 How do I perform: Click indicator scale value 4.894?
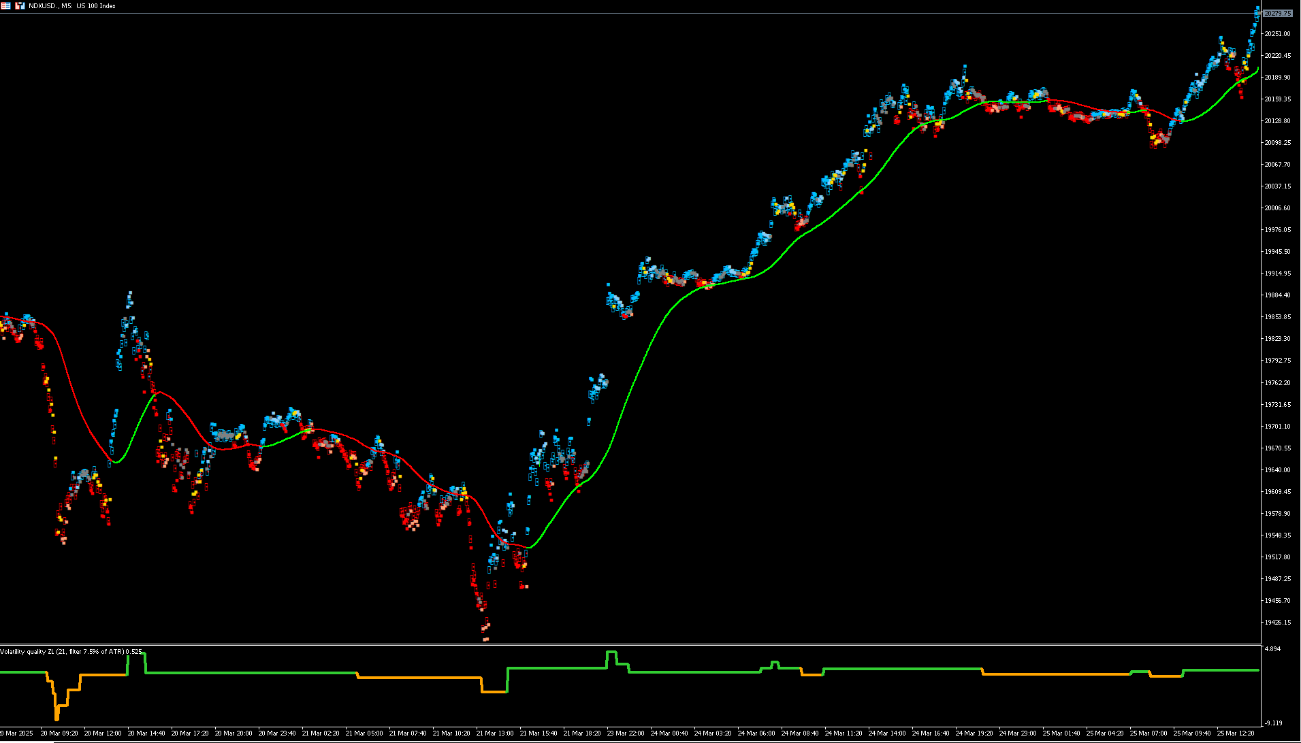coord(1272,649)
